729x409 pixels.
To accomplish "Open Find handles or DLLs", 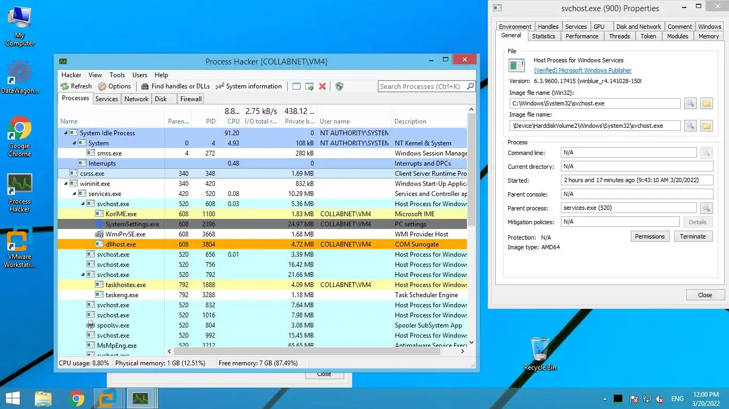I will click(176, 86).
